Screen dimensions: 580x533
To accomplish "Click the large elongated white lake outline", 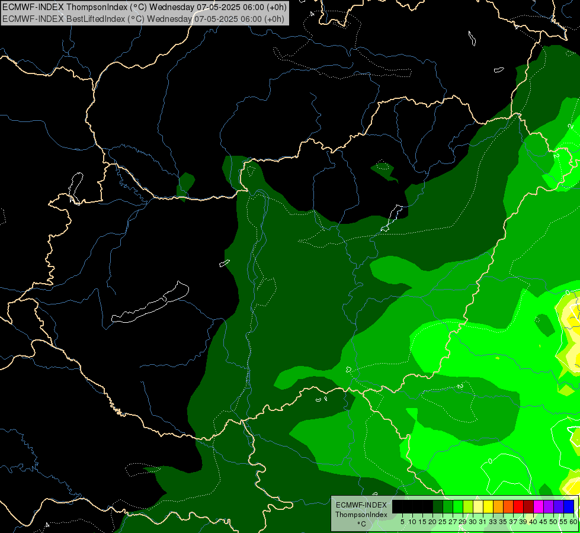I will coord(150,303).
